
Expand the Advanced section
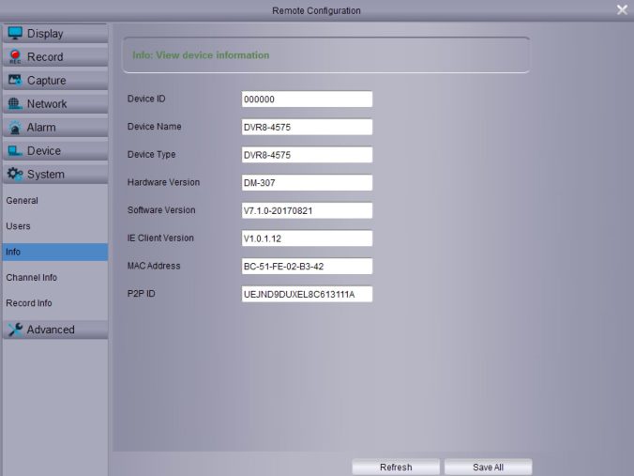(x=54, y=330)
